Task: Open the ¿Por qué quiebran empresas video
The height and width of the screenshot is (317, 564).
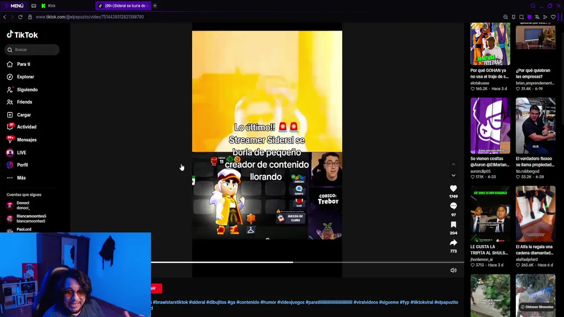Action: click(535, 44)
